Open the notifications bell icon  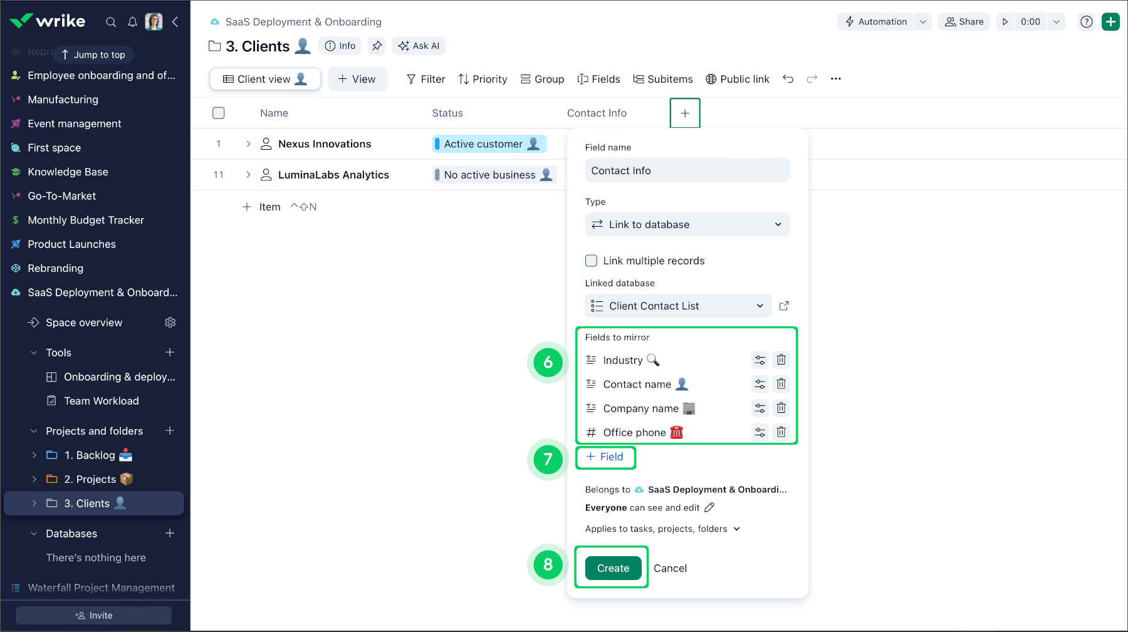point(132,21)
